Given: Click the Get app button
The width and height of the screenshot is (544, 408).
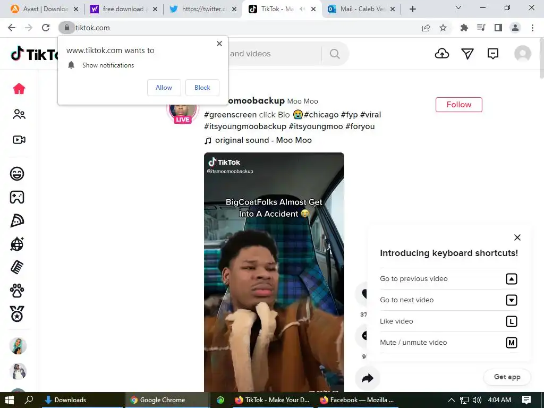Looking at the screenshot, I should tap(507, 377).
